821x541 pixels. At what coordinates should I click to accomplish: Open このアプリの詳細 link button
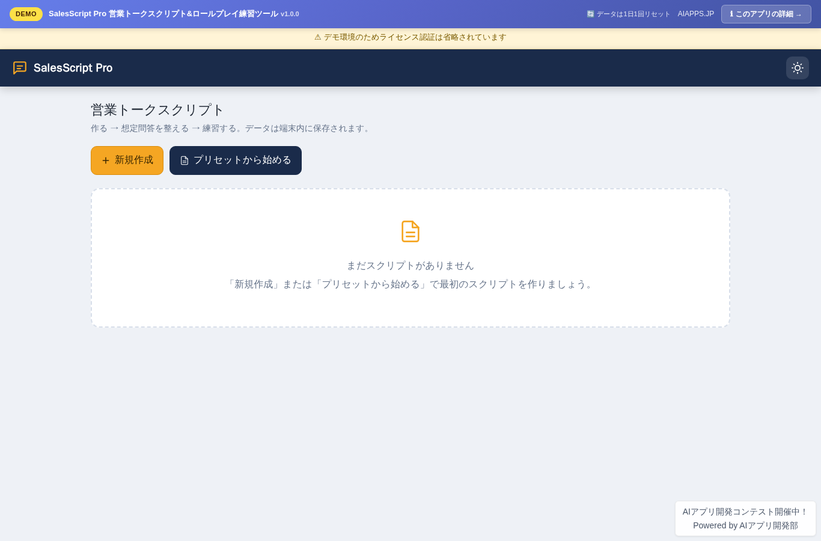pos(766,14)
